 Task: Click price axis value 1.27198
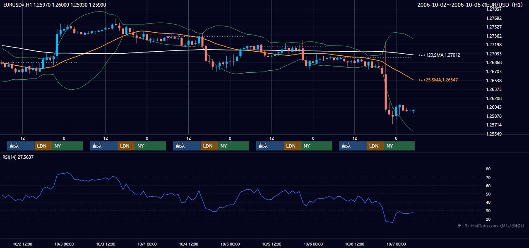[493, 45]
